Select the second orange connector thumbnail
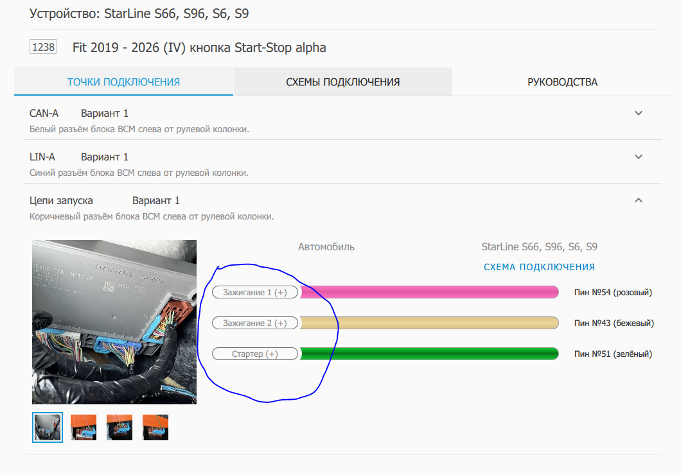Screen dimensions: 681x473 click(x=84, y=427)
